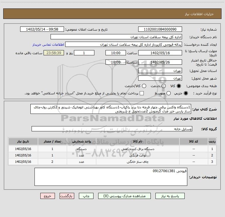Screen dimensions: 225x217
Task: Click quantity 2 in چای ساز row
Action: (52, 162)
